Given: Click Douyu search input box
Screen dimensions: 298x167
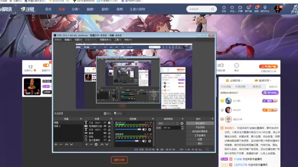Looking at the screenshot, I should [199, 9].
